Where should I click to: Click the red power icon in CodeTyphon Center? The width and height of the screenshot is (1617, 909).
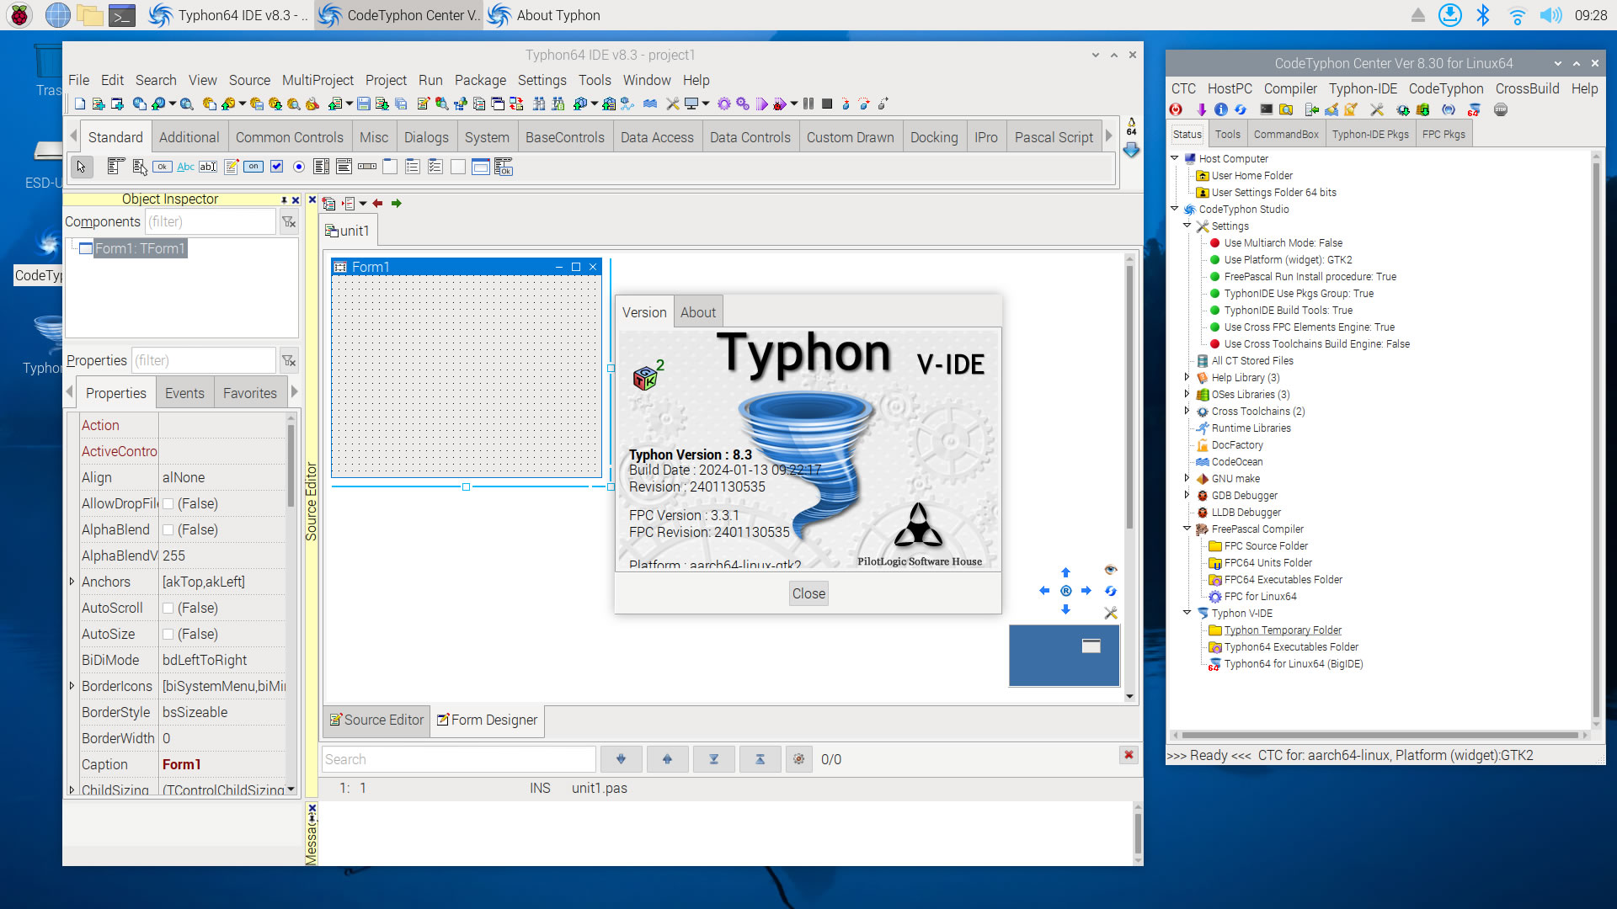click(x=1176, y=109)
